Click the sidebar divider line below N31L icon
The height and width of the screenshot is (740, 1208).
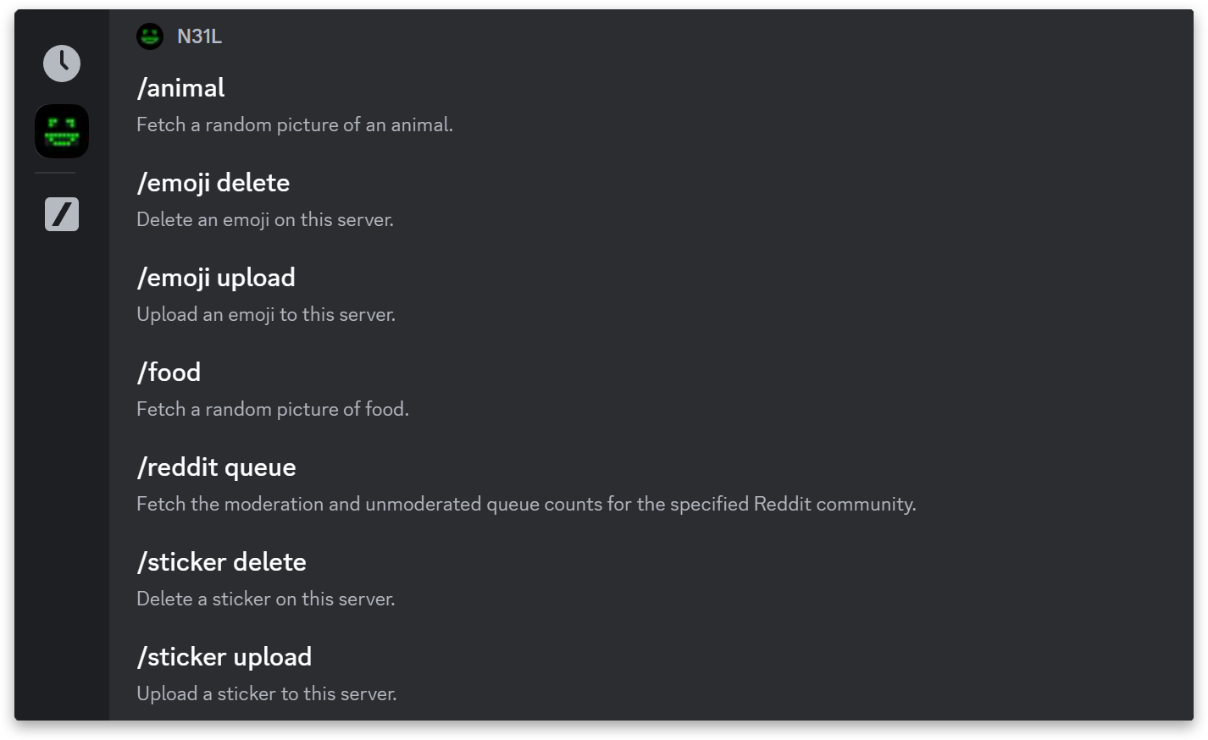click(55, 173)
